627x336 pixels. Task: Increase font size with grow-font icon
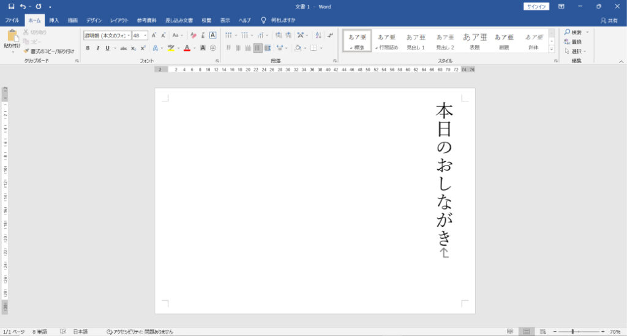point(154,35)
